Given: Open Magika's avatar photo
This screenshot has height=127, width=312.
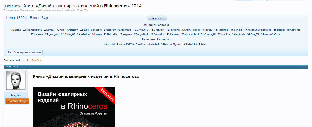Looking at the screenshot, I should 16,80.
